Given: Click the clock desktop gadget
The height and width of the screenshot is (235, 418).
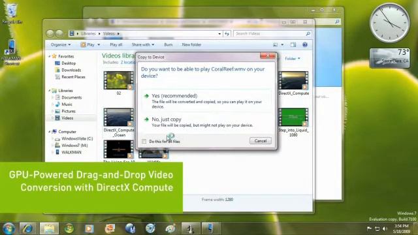Looking at the screenshot, I should (x=390, y=23).
